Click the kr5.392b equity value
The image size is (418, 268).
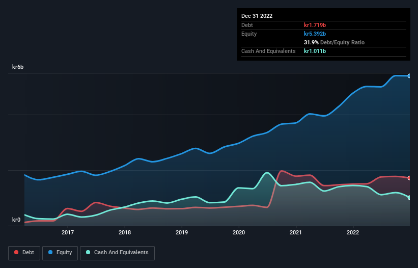point(315,34)
